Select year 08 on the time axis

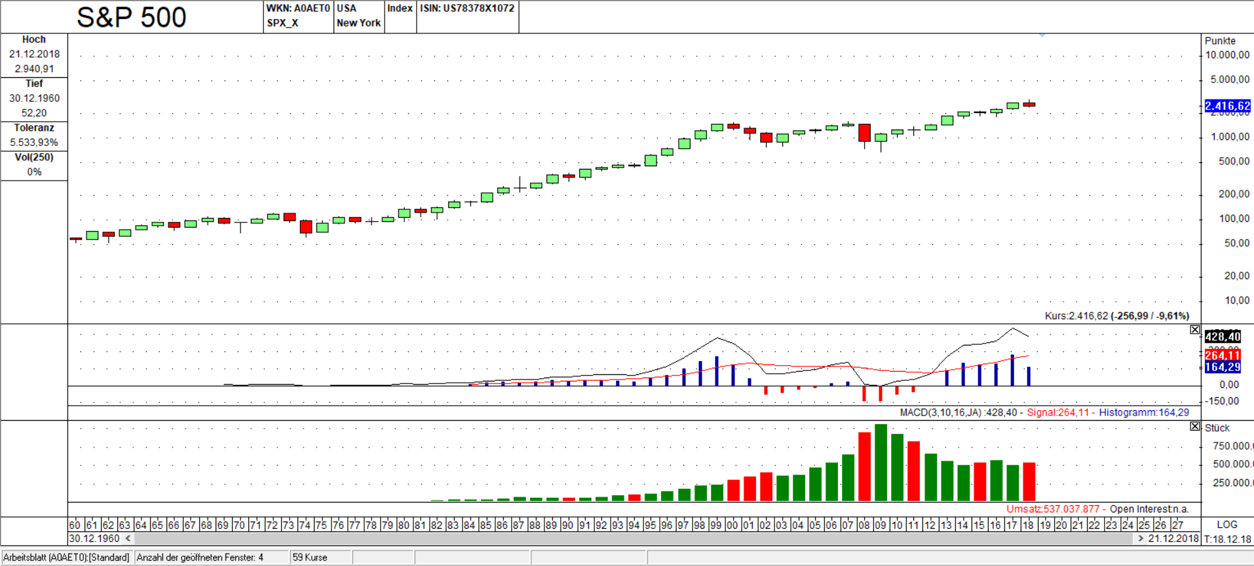864,525
